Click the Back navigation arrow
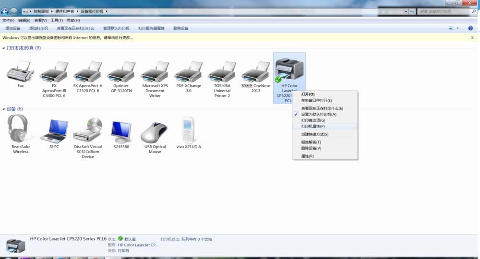 pos(5,12)
